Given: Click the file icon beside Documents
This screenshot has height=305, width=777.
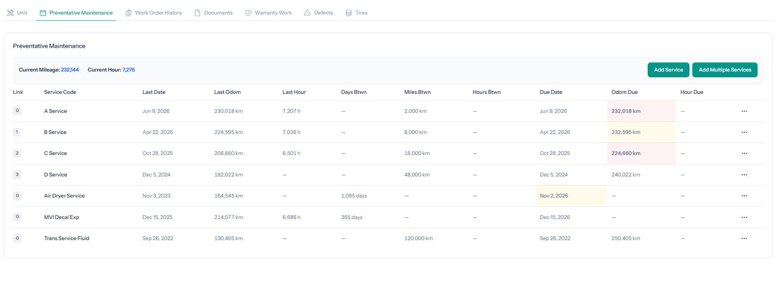Looking at the screenshot, I should coord(198,13).
